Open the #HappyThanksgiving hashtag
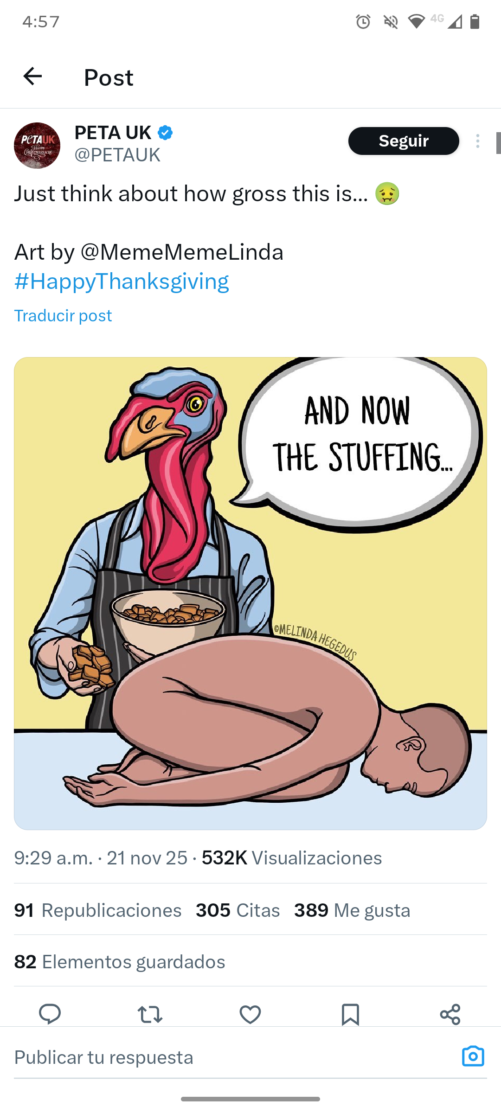Image resolution: width=501 pixels, height=1113 pixels. pos(122,281)
